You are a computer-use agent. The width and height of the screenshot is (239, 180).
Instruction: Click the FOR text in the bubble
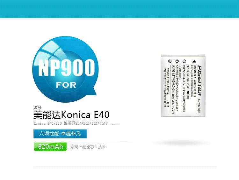(x=66, y=85)
